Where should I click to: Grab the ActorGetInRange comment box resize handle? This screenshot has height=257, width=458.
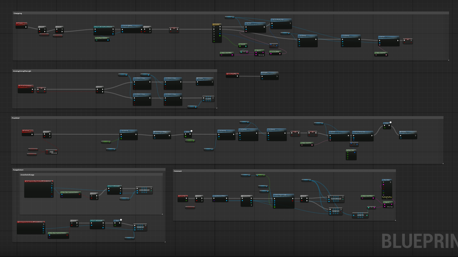tap(162, 214)
